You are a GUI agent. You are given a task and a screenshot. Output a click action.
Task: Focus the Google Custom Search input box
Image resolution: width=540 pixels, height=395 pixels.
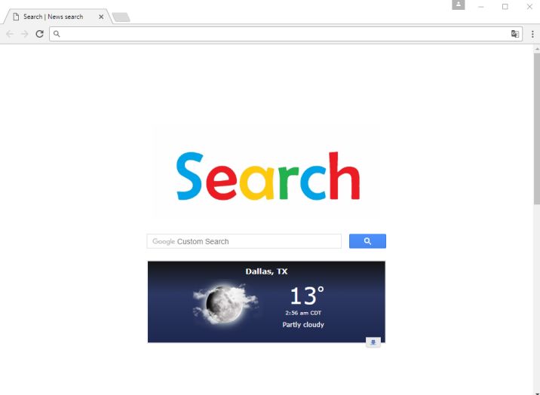pos(244,241)
